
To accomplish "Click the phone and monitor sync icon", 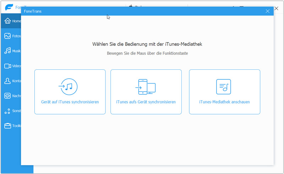I will click(x=146, y=87).
